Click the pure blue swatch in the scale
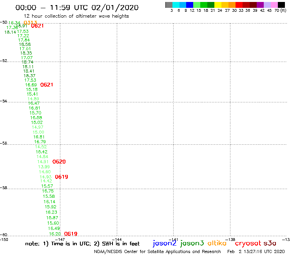The height and width of the screenshot is (255, 290). pyautogui.click(x=190, y=5)
